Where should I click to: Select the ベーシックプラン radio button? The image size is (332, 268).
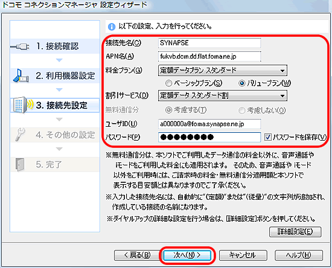(x=168, y=83)
